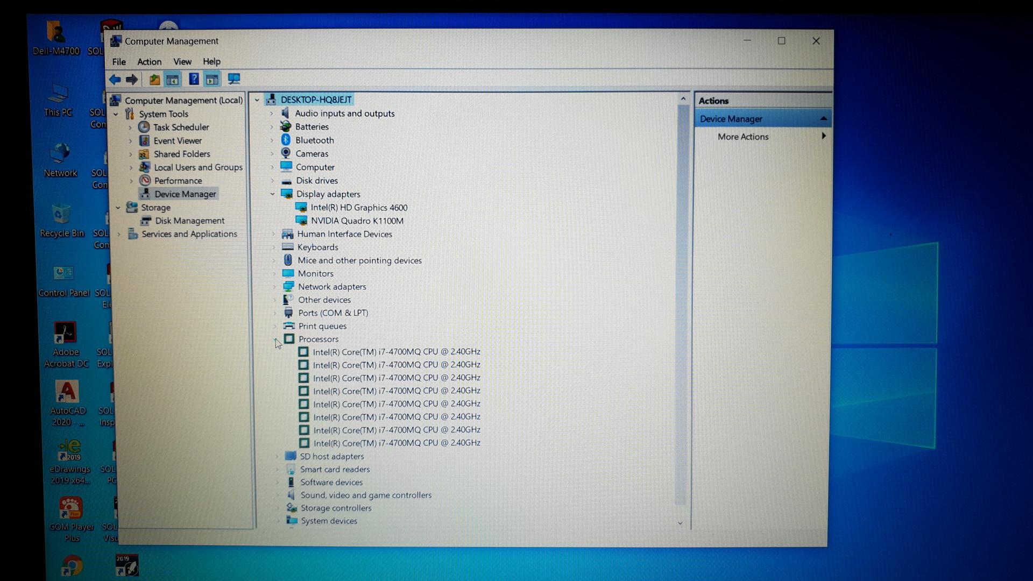
Task: Select Disk Management under Storage
Action: pyautogui.click(x=189, y=221)
